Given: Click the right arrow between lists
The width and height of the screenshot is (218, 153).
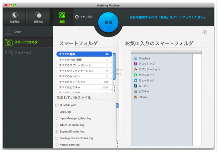Looking at the screenshot, I should (119, 74).
